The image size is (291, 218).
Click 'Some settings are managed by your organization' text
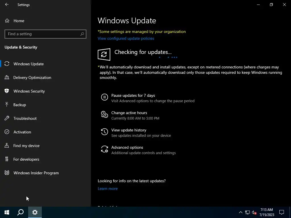click(x=142, y=32)
